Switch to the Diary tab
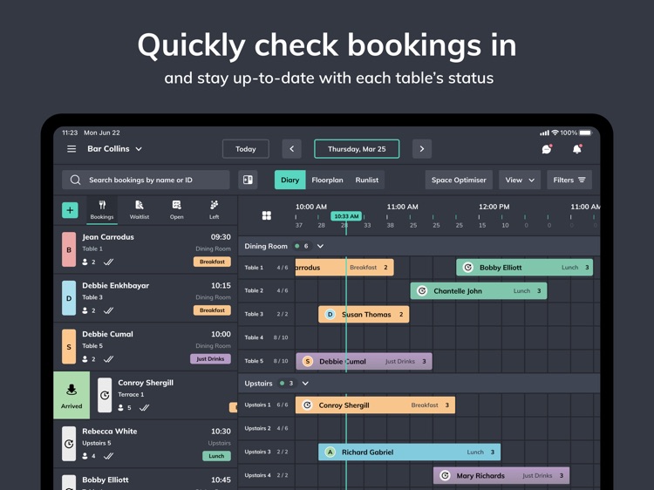Viewport: 654px width, 490px height. [x=290, y=180]
